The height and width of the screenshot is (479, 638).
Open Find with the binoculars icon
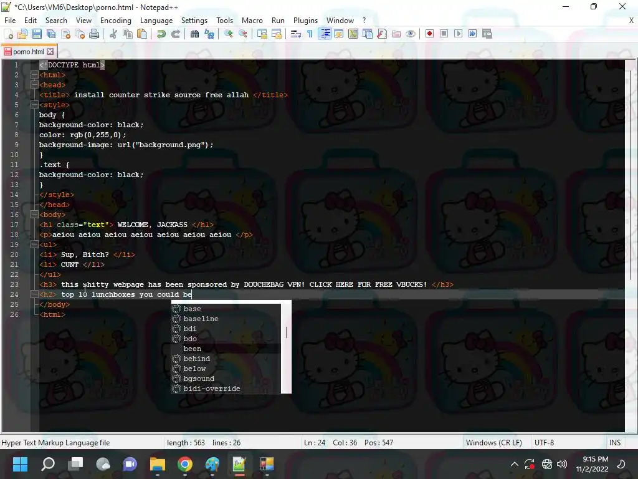click(195, 34)
